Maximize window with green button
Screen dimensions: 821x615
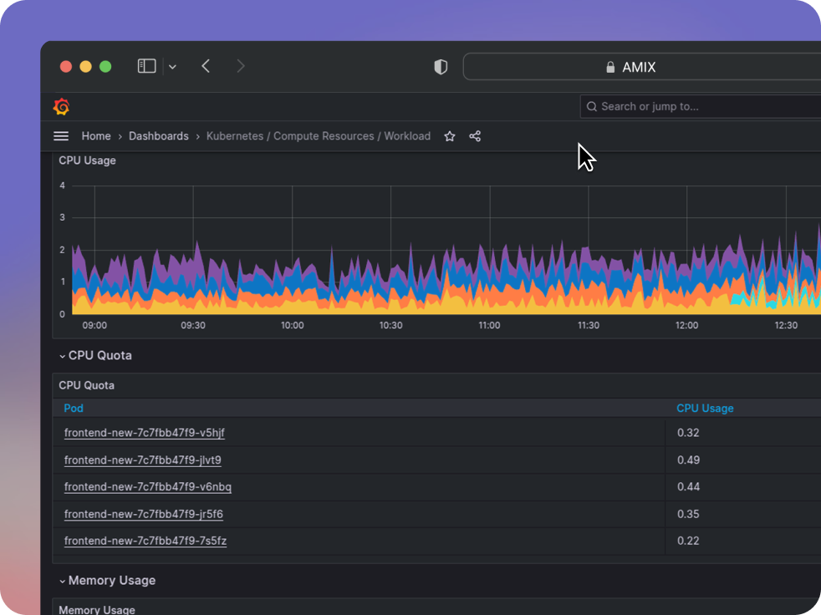pyautogui.click(x=105, y=67)
